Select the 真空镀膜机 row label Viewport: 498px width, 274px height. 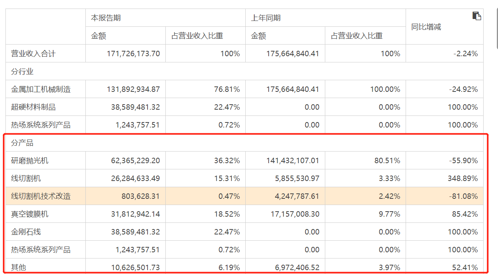(30, 214)
